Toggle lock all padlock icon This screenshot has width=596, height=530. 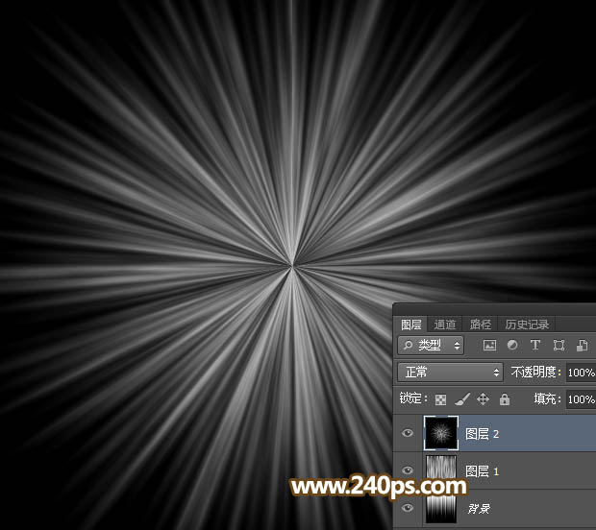point(505,399)
